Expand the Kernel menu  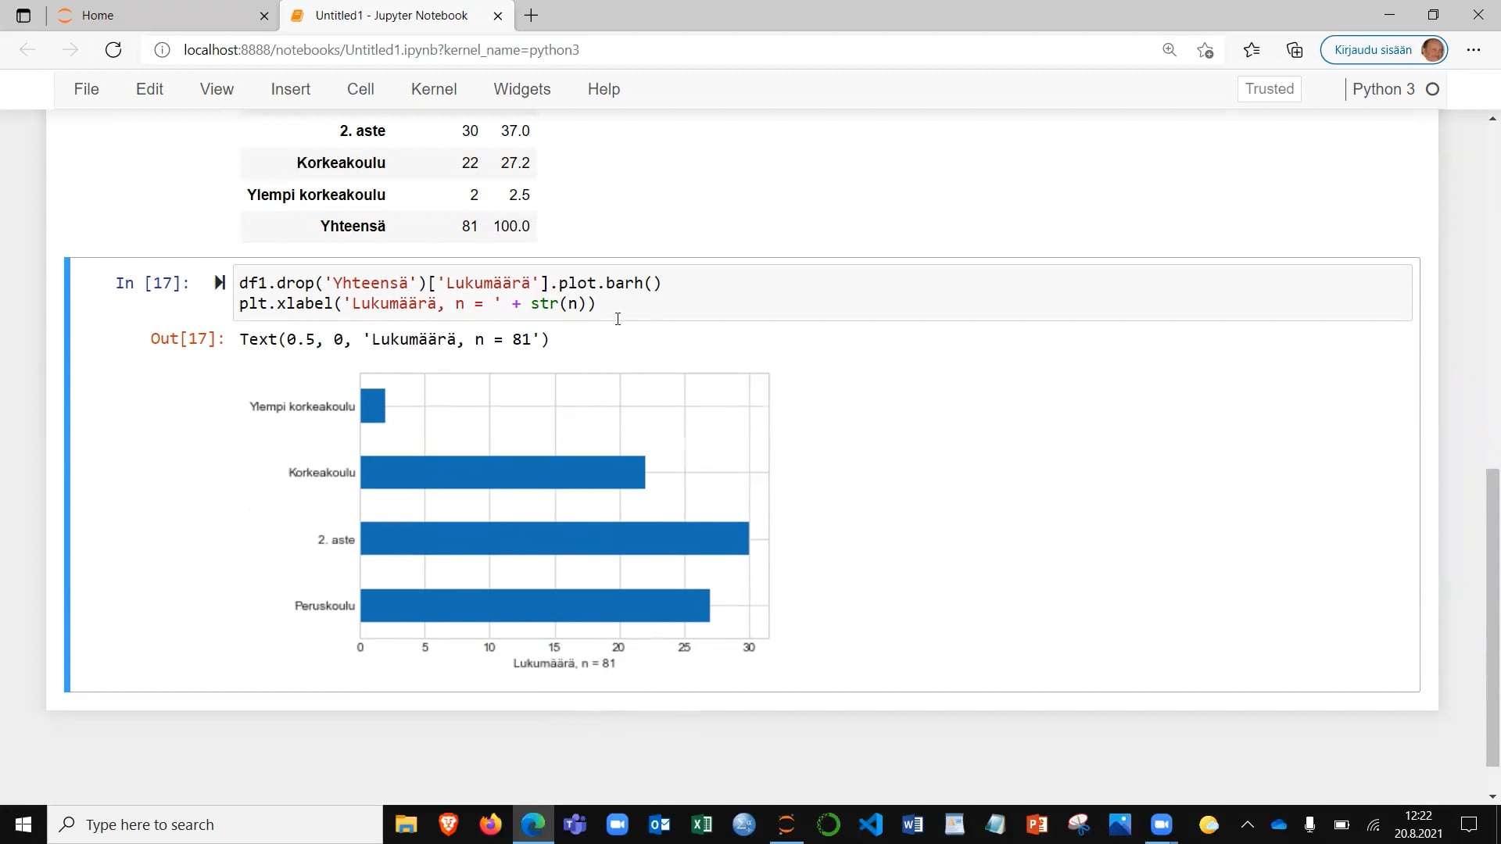pos(433,89)
